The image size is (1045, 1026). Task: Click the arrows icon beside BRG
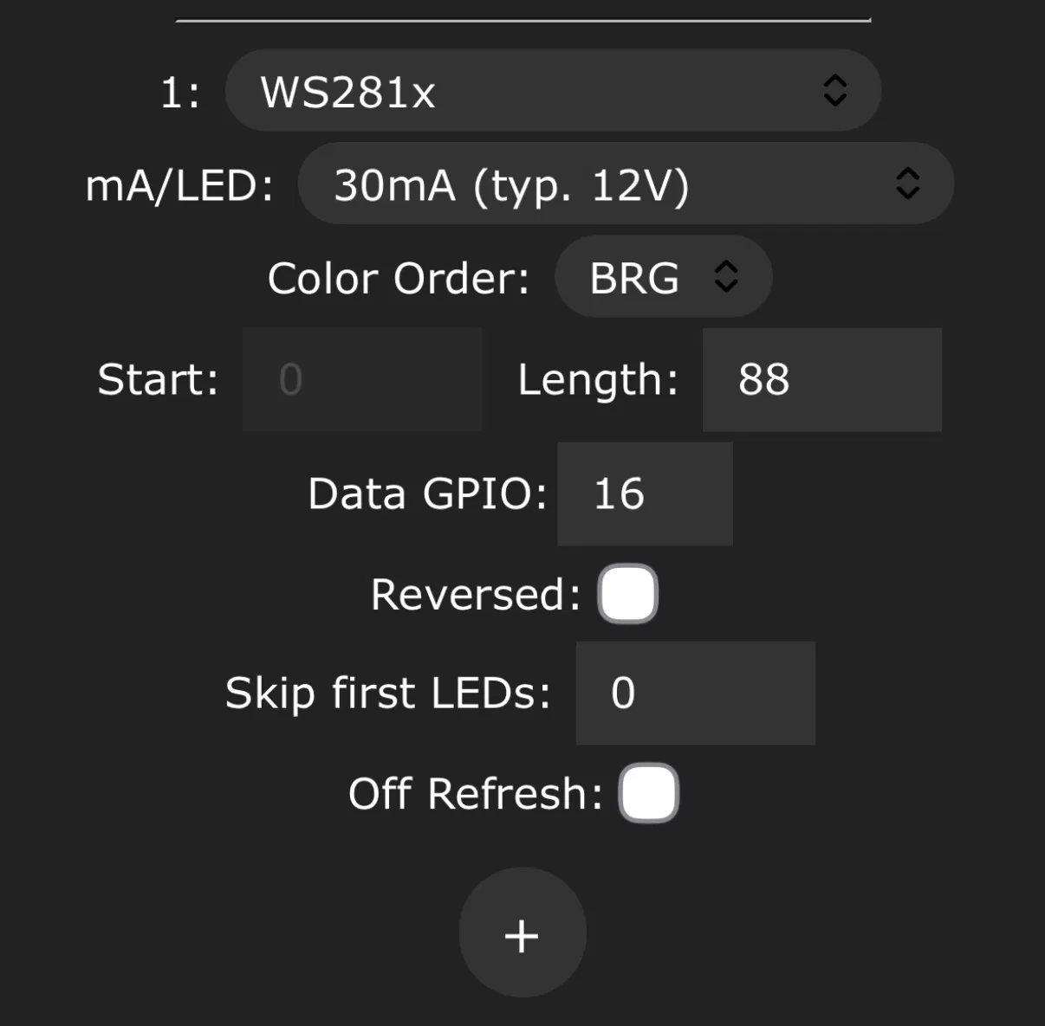tap(726, 277)
